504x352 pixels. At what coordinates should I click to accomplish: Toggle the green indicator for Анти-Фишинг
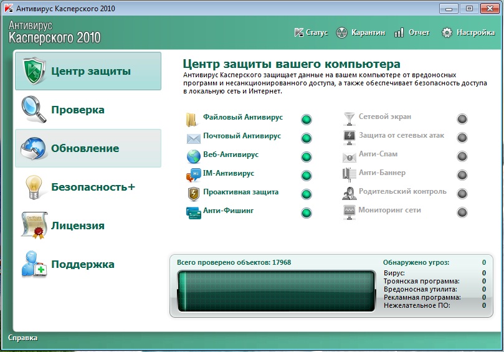[x=307, y=213]
